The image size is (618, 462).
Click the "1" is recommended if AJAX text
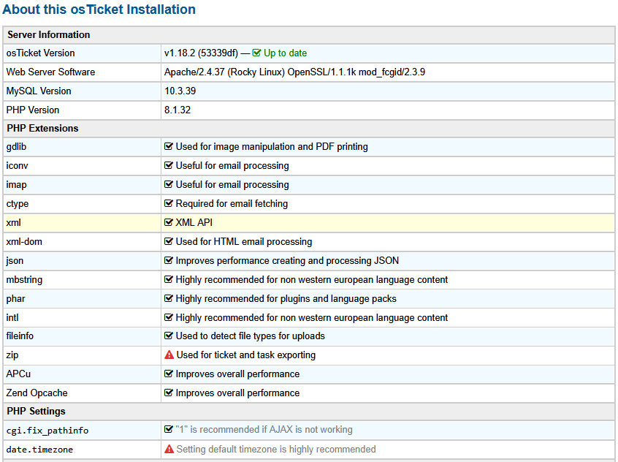(x=264, y=429)
